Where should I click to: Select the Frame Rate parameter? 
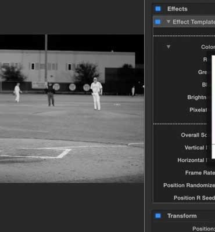(200, 173)
